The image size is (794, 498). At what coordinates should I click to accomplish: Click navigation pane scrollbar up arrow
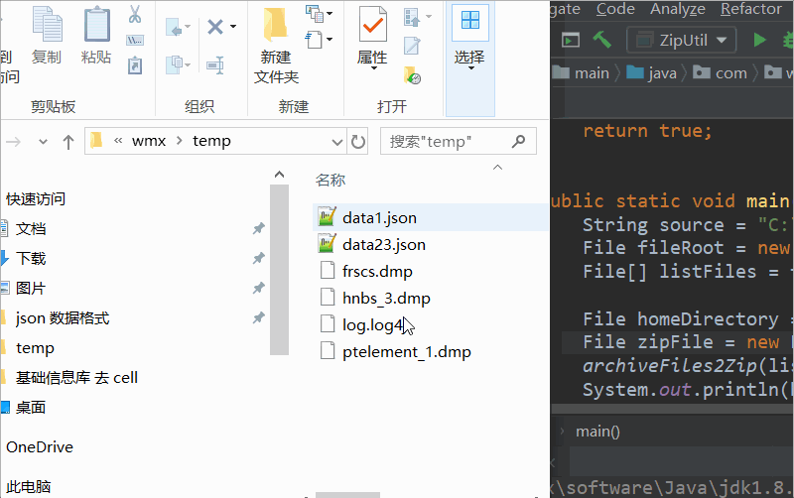(279, 176)
